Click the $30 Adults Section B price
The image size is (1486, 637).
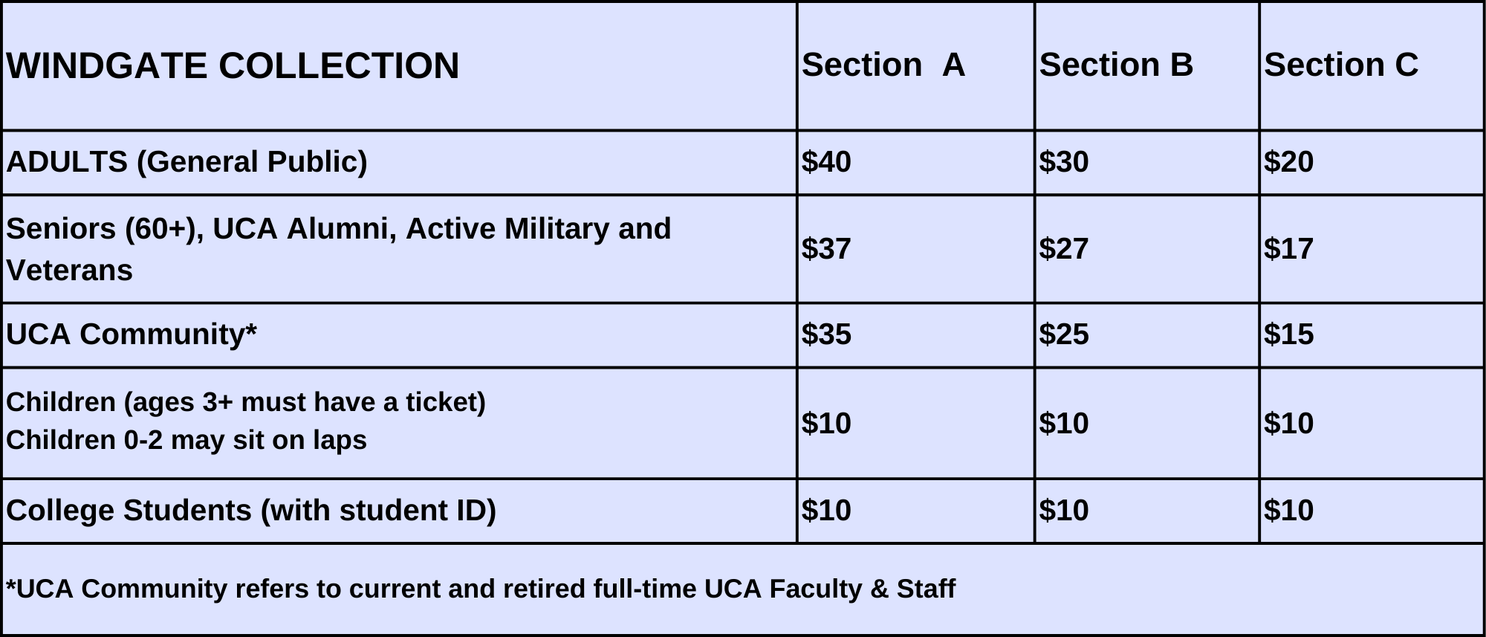[x=1063, y=162]
